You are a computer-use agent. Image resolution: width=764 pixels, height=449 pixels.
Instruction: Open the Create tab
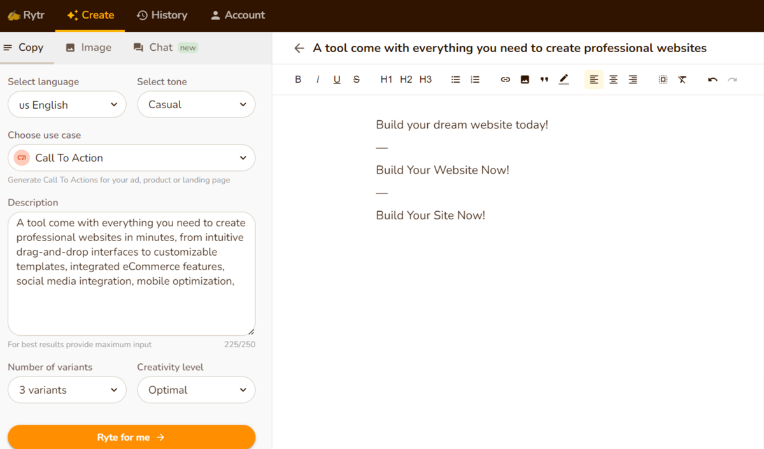(x=90, y=15)
